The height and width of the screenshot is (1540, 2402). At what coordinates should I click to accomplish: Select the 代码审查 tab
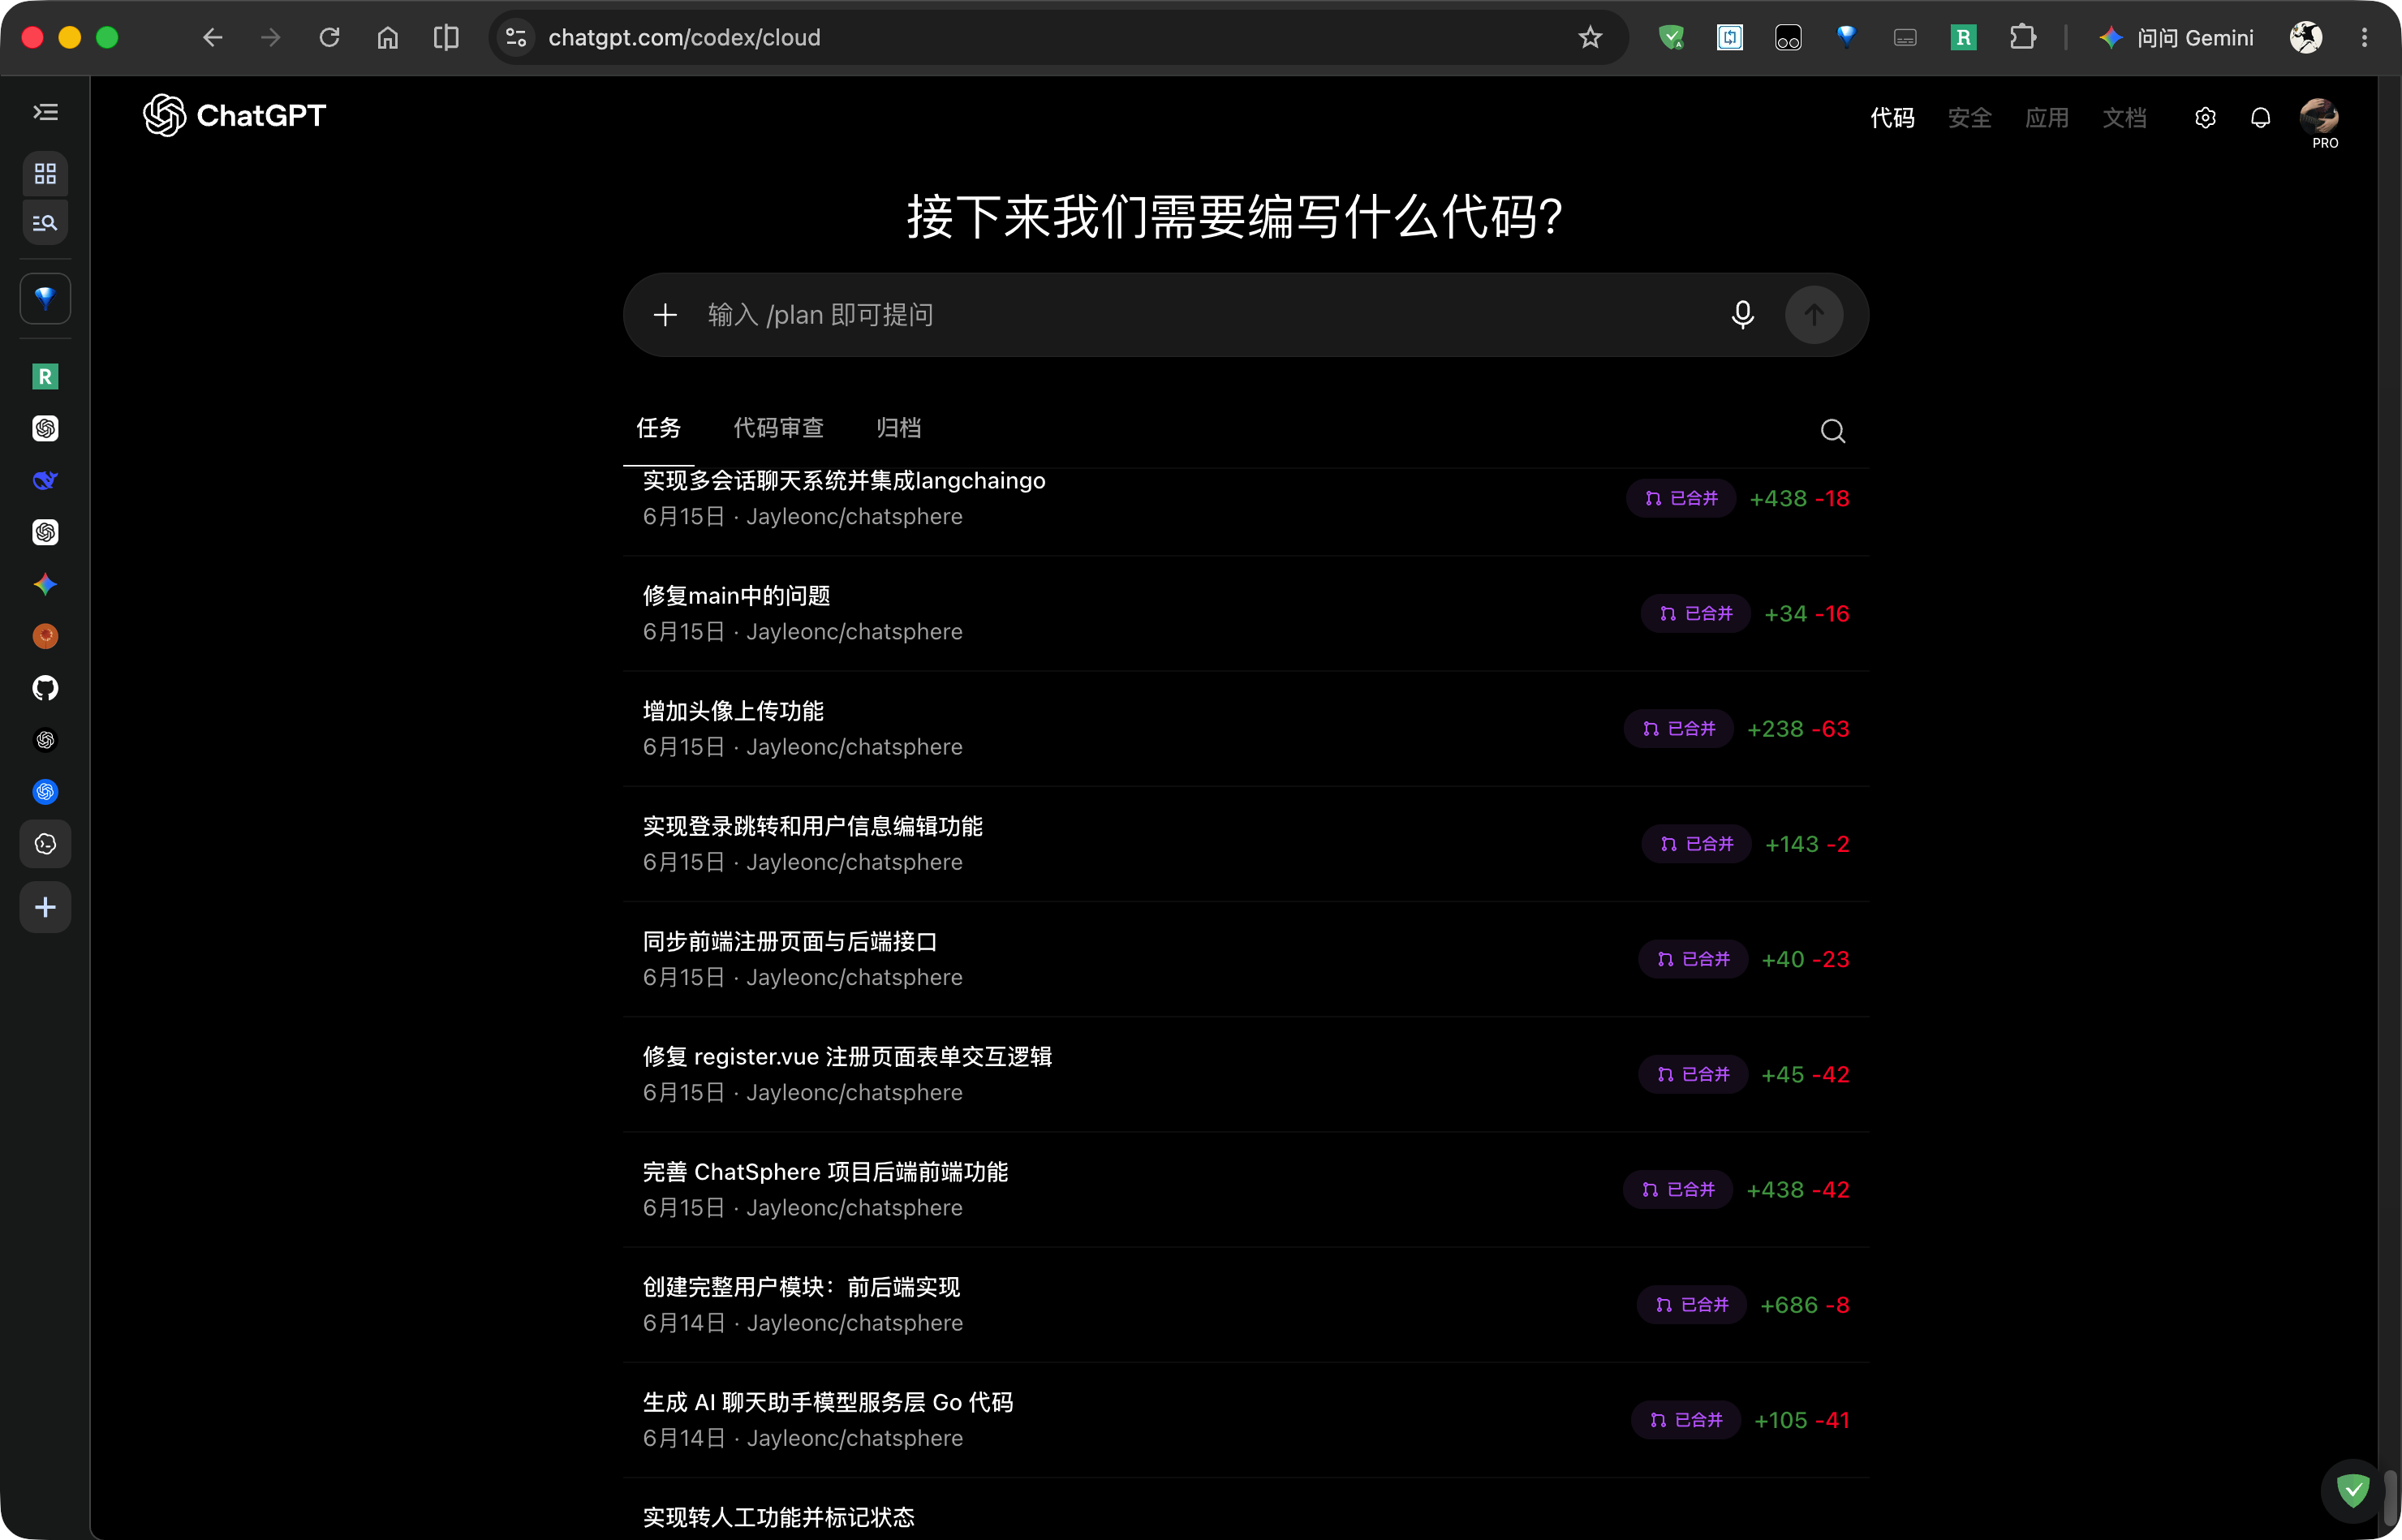click(778, 428)
